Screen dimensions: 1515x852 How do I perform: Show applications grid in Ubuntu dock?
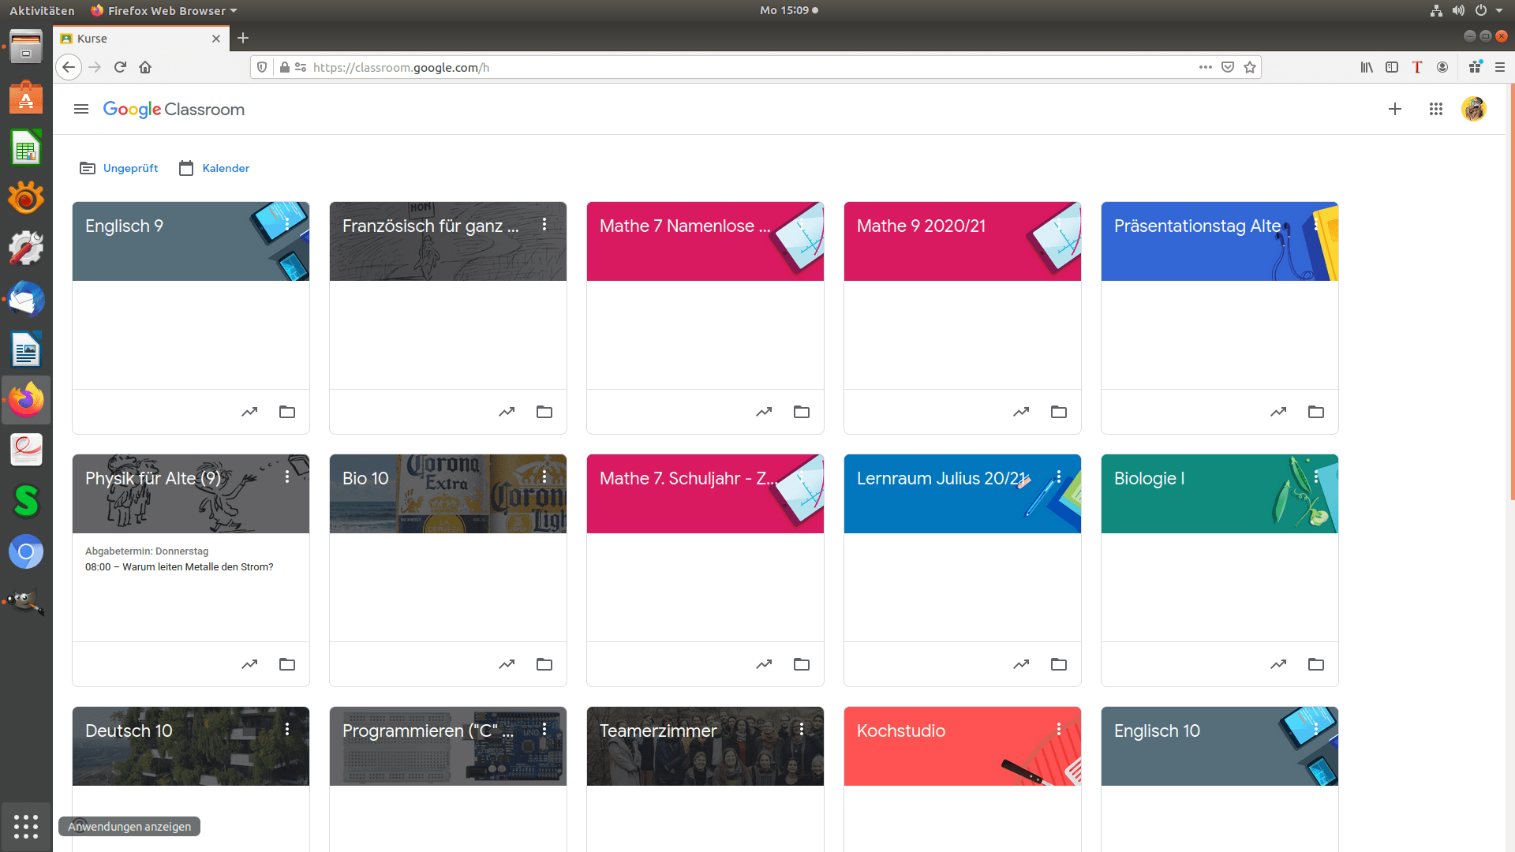pyautogui.click(x=26, y=826)
